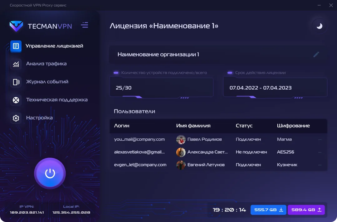Click Павел Родимов's avatar
Screen dimensions: 337x222
pos(181,140)
